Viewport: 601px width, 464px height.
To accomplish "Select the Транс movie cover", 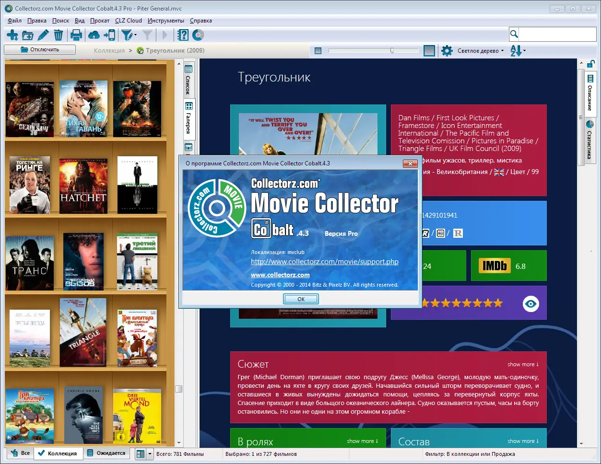I will [x=30, y=262].
